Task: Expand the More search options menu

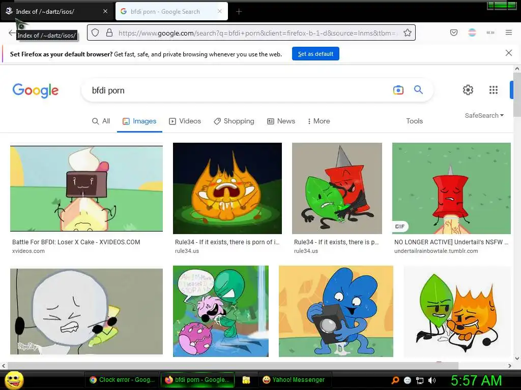Action: click(319, 121)
